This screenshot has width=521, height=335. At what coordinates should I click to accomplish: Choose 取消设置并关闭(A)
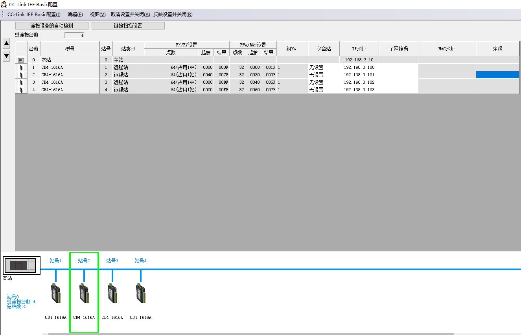click(x=130, y=15)
